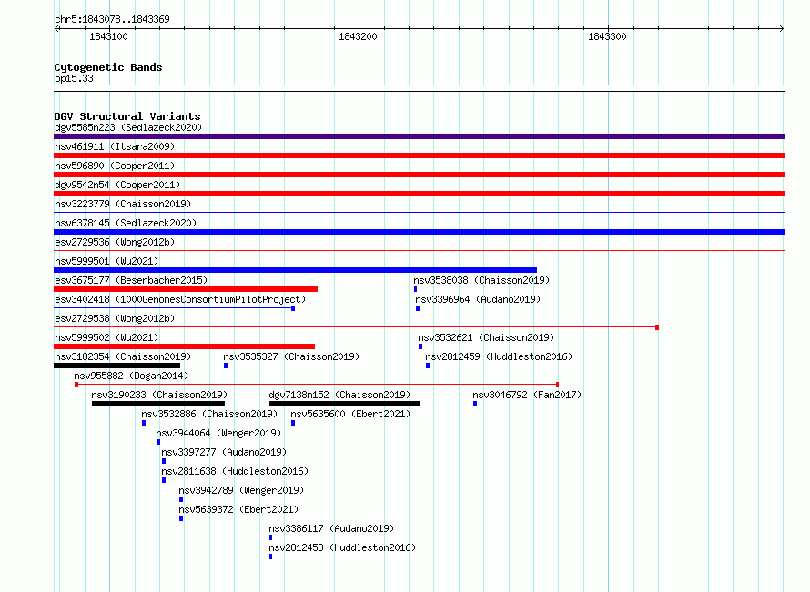Open variant label nsv3182354 (Chaisson2019)
Screen dimensions: 810x592
[123, 356]
